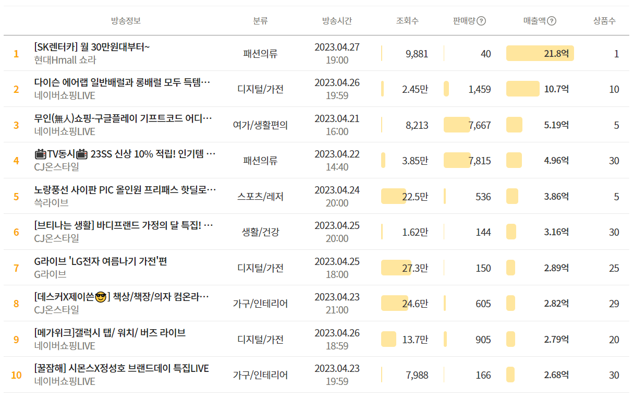
Task: Click the 쓱라이브 channel name
Action: [x=52, y=202]
